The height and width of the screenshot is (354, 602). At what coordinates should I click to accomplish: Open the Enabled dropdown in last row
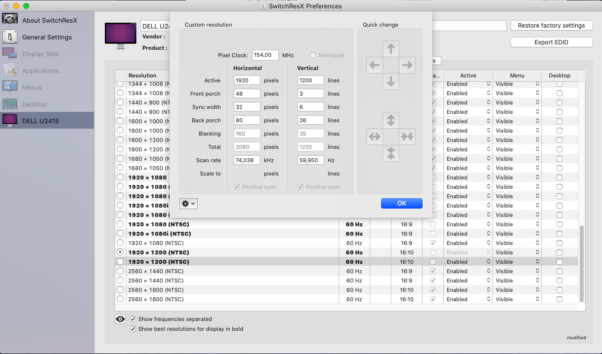pyautogui.click(x=468, y=299)
